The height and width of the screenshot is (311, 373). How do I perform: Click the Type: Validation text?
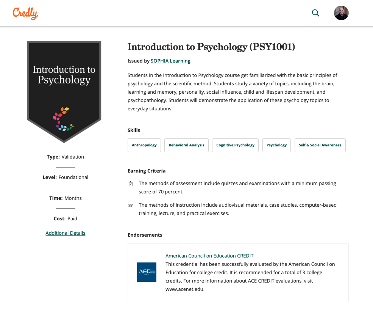coord(66,157)
